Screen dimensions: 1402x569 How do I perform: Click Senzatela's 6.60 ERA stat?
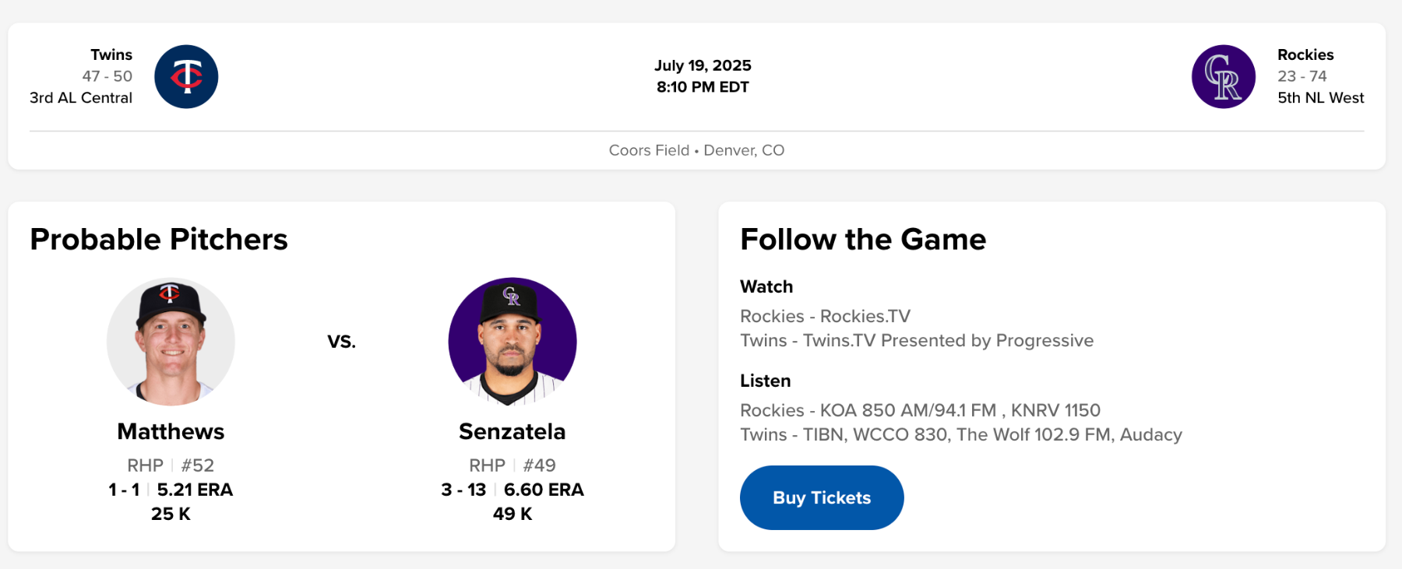pos(544,490)
